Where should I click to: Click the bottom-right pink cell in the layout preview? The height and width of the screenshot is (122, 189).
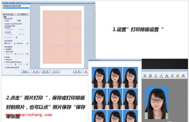(x=75, y=55)
